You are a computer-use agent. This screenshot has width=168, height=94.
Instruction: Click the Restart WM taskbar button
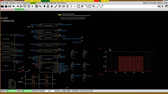(x=84, y=1)
